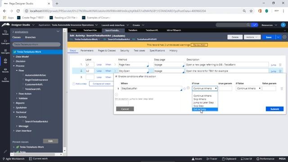Click the When field containing StepStatusFail

tap(151, 89)
